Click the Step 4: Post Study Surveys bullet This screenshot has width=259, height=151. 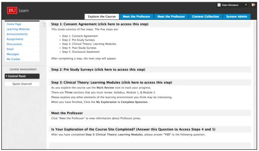coord(79,48)
